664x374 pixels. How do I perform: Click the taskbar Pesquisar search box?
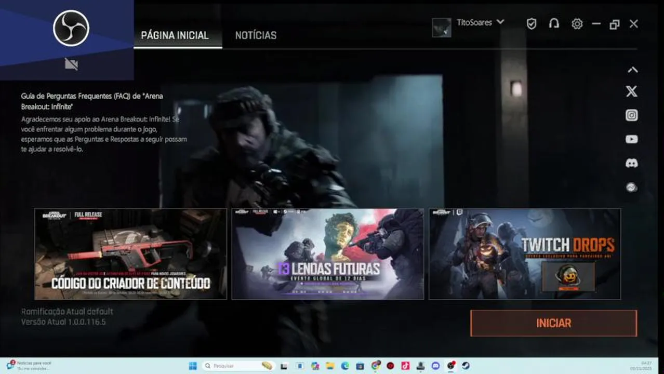pyautogui.click(x=239, y=366)
